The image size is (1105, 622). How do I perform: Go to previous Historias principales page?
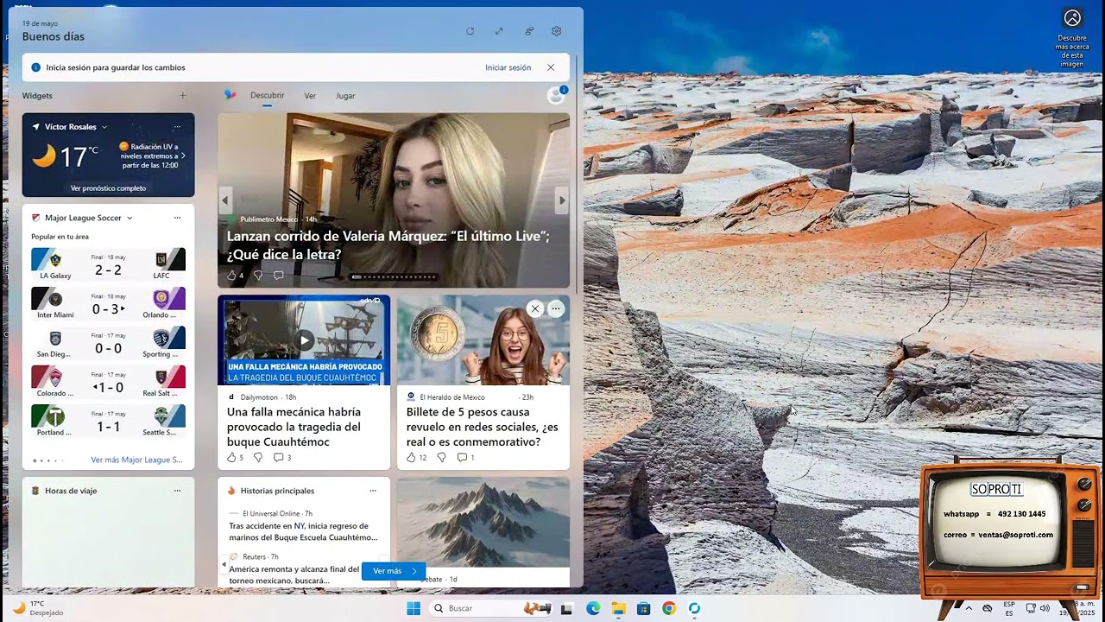coord(224,565)
